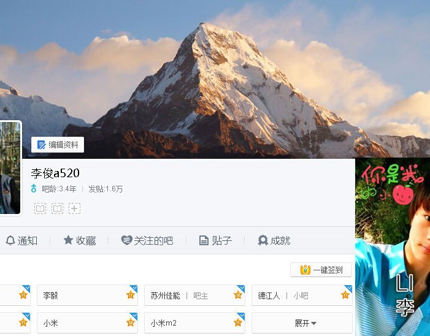
Task: Click the first empty book badge slot
Action: (40, 208)
